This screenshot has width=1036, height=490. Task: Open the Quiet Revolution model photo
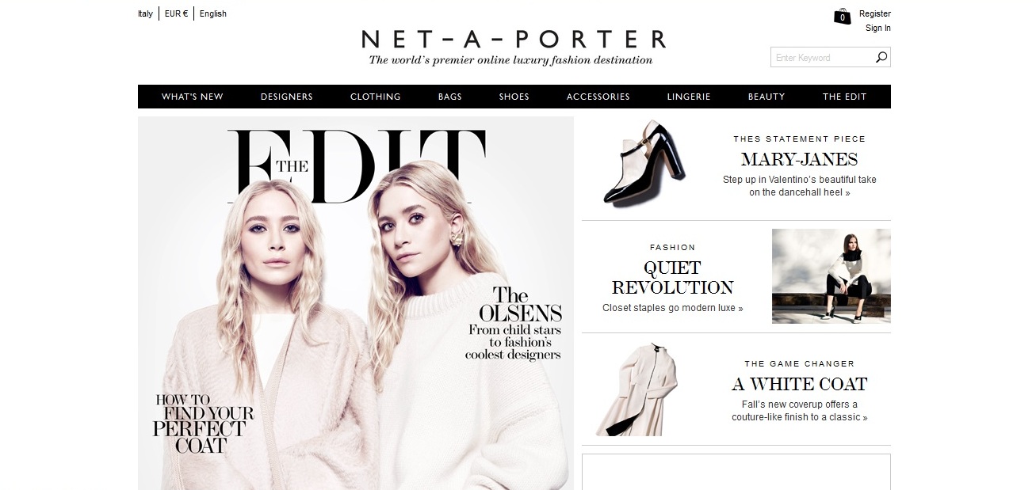(x=831, y=276)
